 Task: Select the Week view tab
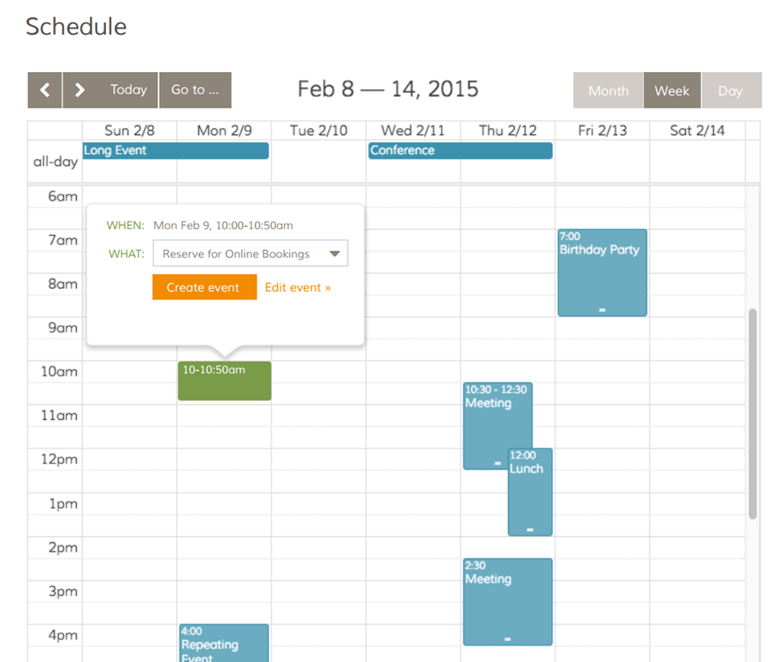pos(672,91)
